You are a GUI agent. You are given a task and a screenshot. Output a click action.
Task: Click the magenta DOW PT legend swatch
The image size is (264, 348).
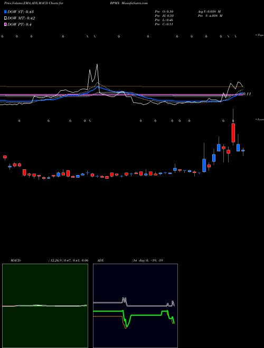point(6,24)
